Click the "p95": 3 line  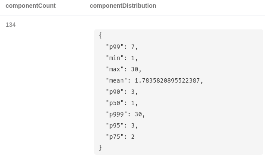[122, 125]
